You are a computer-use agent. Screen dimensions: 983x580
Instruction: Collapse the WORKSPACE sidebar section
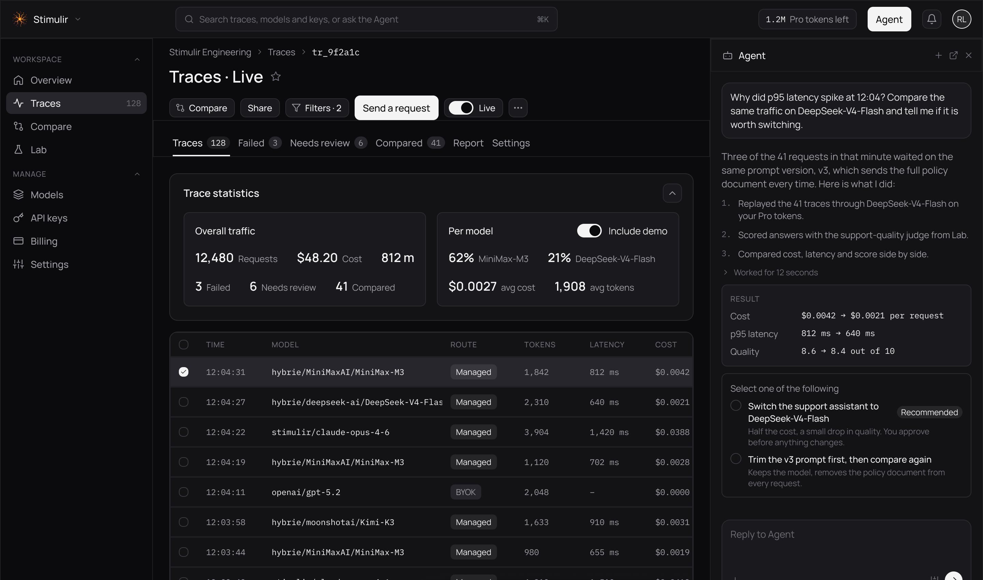[137, 59]
